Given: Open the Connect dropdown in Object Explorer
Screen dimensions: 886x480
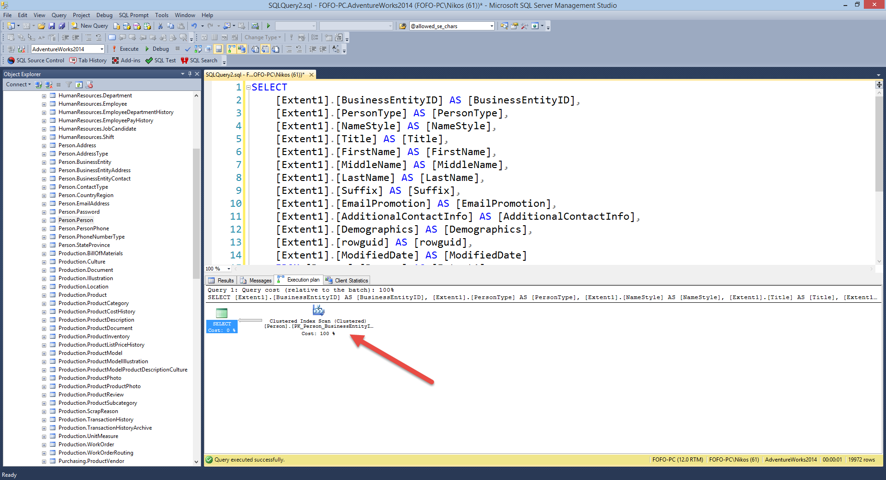Looking at the screenshot, I should pos(18,84).
